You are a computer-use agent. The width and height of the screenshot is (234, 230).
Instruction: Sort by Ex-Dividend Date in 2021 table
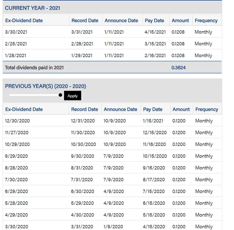(x=24, y=21)
